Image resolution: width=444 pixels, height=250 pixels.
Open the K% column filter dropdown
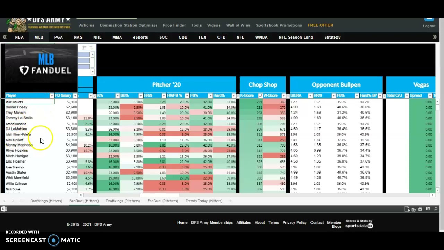tap(117, 96)
